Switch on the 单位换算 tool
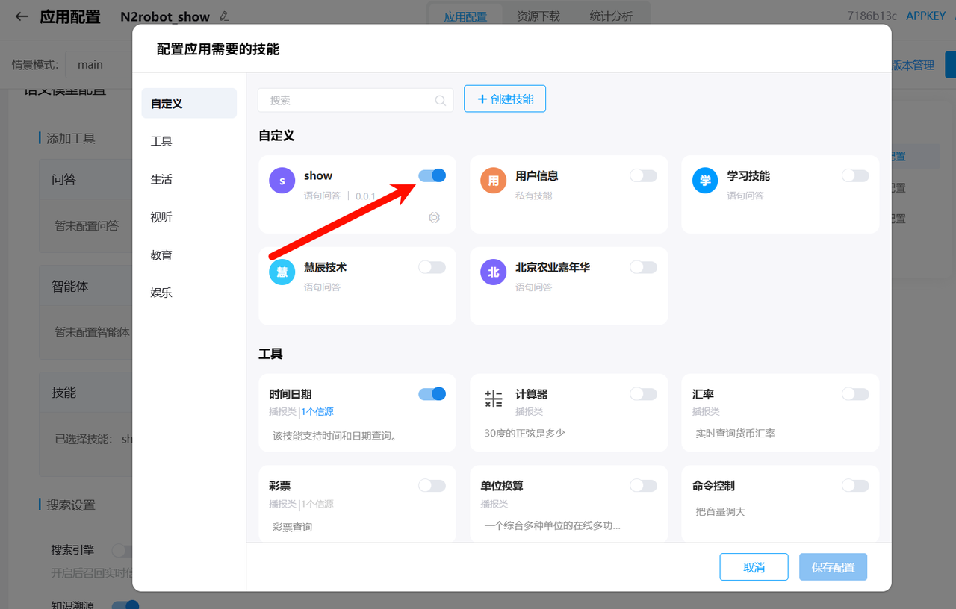 (643, 486)
